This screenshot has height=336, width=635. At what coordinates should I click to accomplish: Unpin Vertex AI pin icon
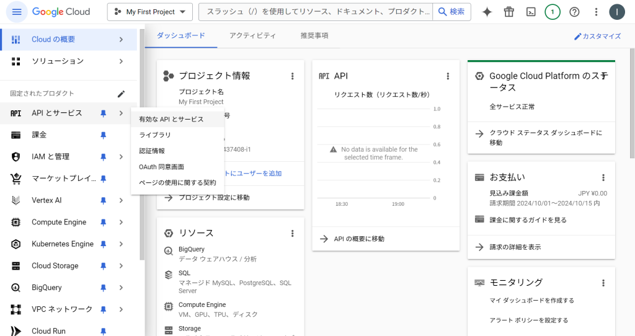tap(104, 201)
